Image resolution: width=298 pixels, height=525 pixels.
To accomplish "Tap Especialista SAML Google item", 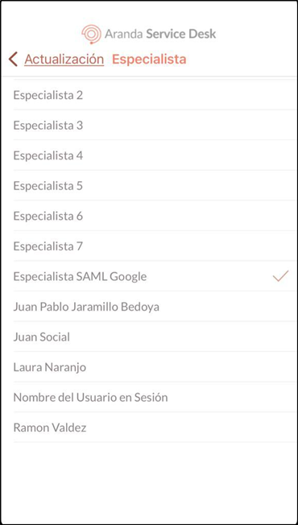I will [155, 276].
